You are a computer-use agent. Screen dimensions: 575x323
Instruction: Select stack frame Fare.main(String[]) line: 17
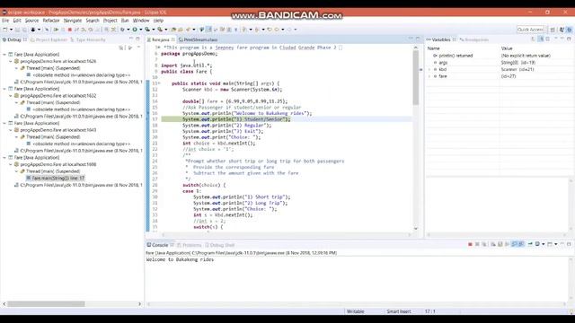pyautogui.click(x=57, y=178)
